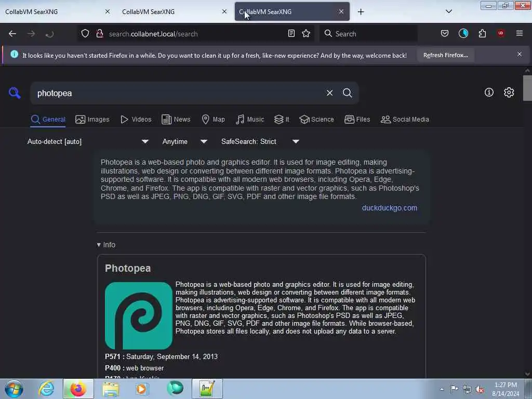Open the Windows Start orb
The height and width of the screenshot is (399, 532).
tap(14, 389)
